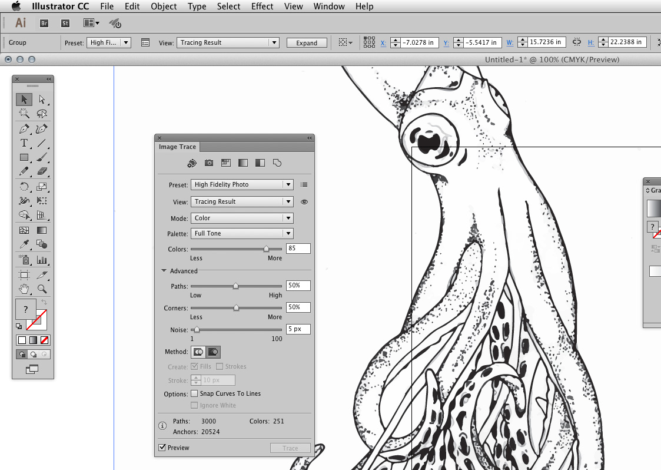Select the Type tool
The height and width of the screenshot is (470, 661).
(x=23, y=144)
